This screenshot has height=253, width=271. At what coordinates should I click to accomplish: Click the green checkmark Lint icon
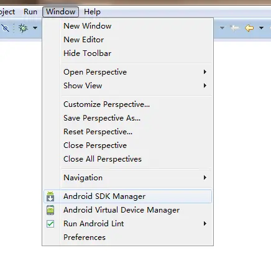50,224
